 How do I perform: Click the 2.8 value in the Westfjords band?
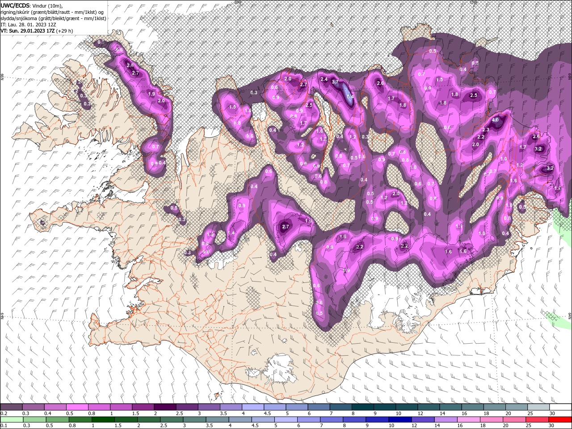coord(130,65)
